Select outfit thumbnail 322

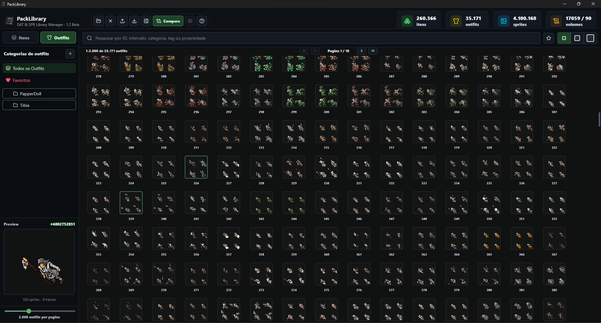click(554, 132)
